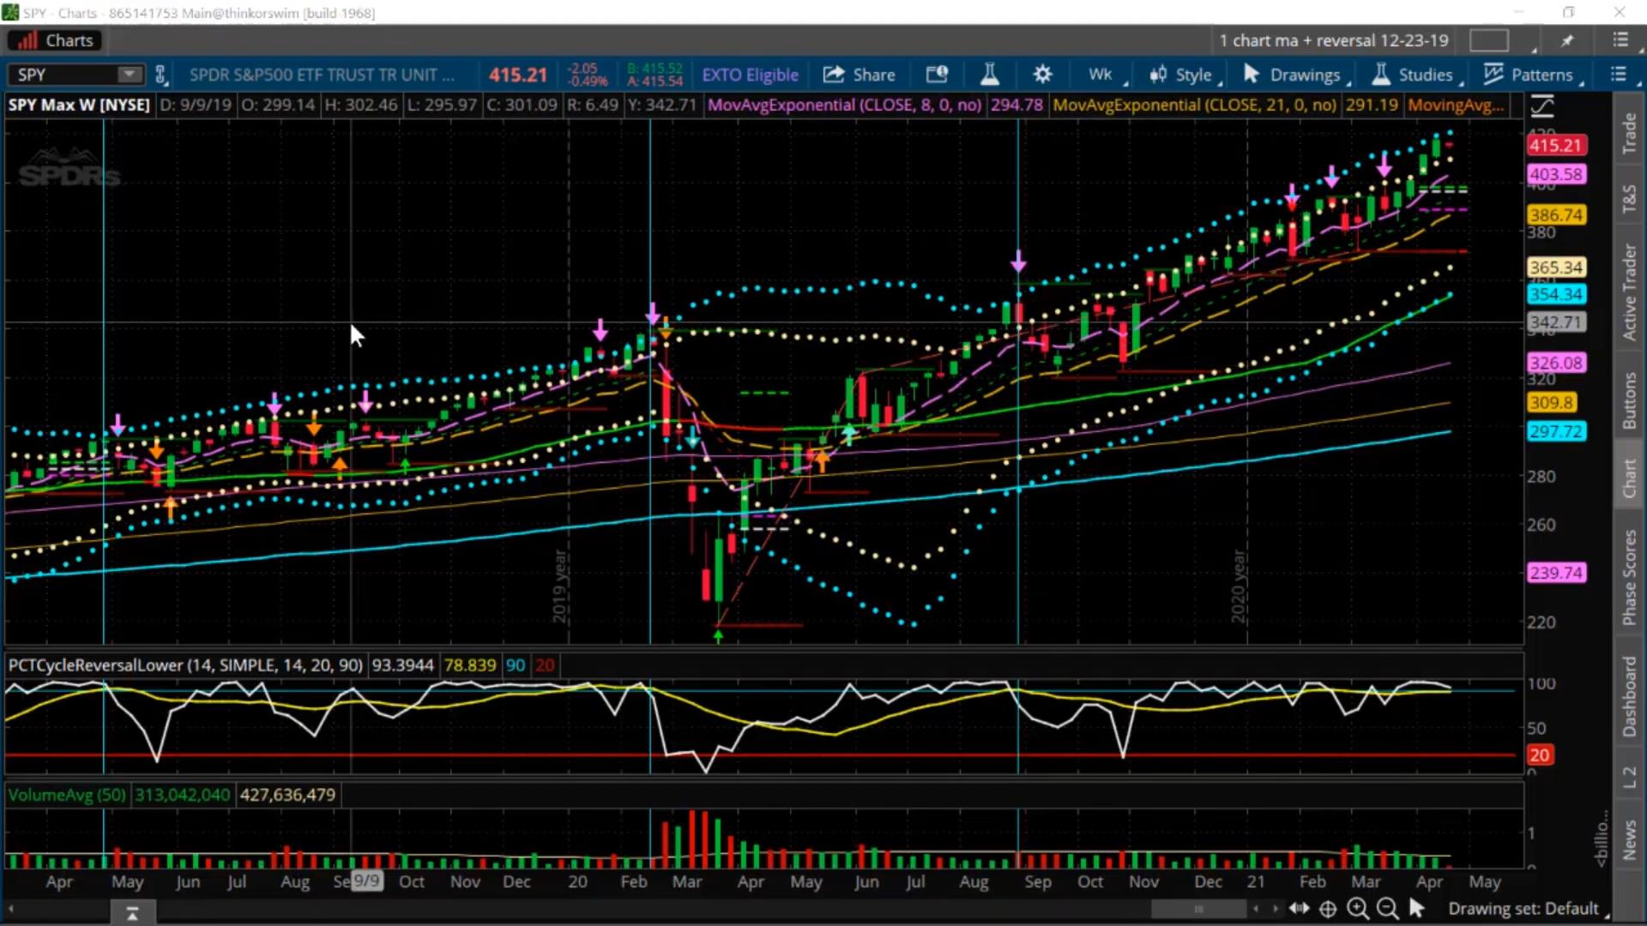Click the SPY Max W [NYSE] chart title
1647x926 pixels.
point(79,105)
